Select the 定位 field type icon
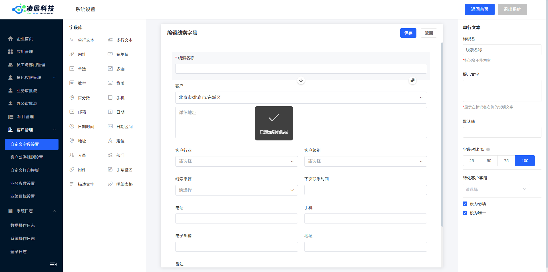This screenshot has height=272, width=548. click(110, 141)
